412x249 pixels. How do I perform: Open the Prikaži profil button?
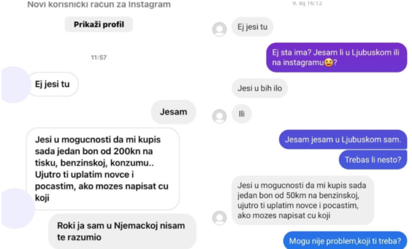tap(99, 24)
